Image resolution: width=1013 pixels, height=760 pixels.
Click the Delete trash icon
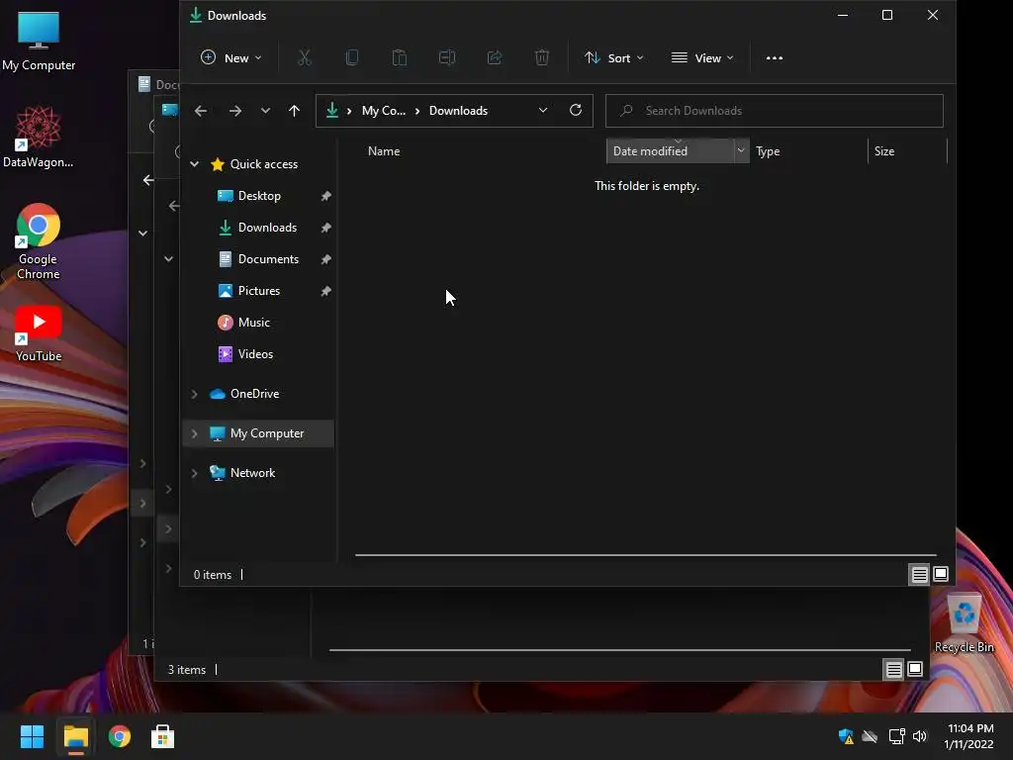(x=542, y=58)
